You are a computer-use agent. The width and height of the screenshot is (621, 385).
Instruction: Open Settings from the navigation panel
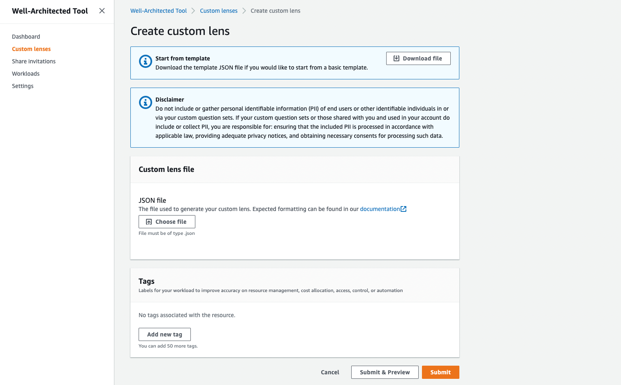tap(23, 86)
